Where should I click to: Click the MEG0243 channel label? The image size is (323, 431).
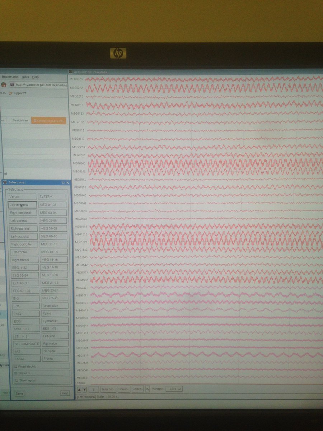79,163
